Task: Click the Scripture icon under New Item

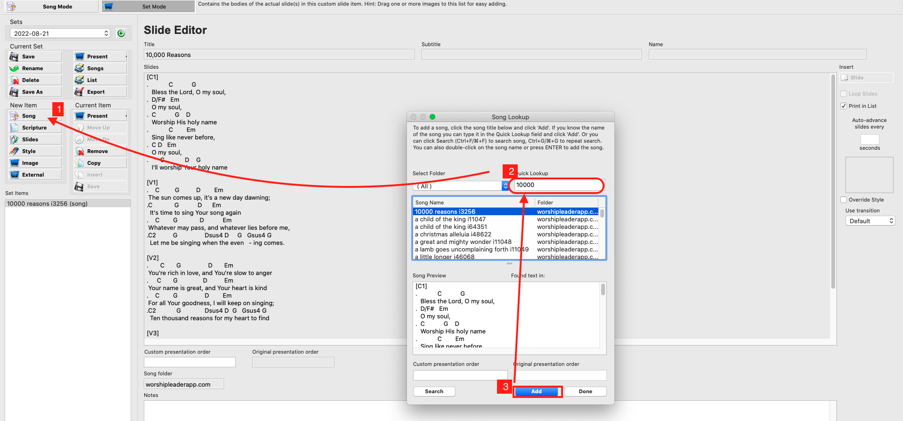Action: pyautogui.click(x=15, y=128)
